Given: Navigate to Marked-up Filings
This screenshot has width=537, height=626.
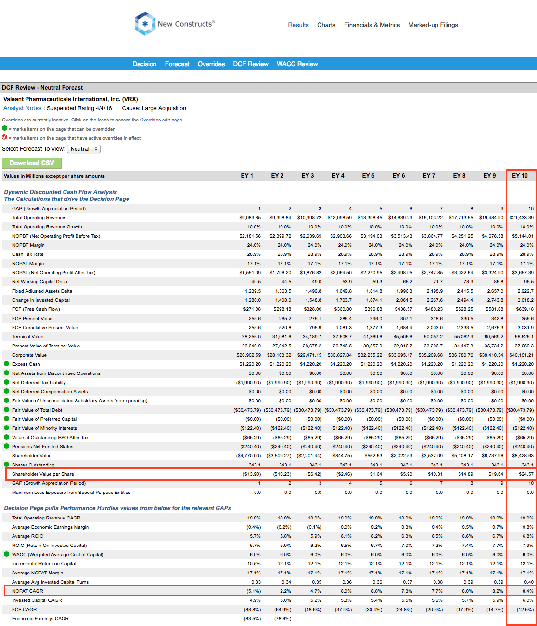Looking at the screenshot, I should tap(433, 25).
